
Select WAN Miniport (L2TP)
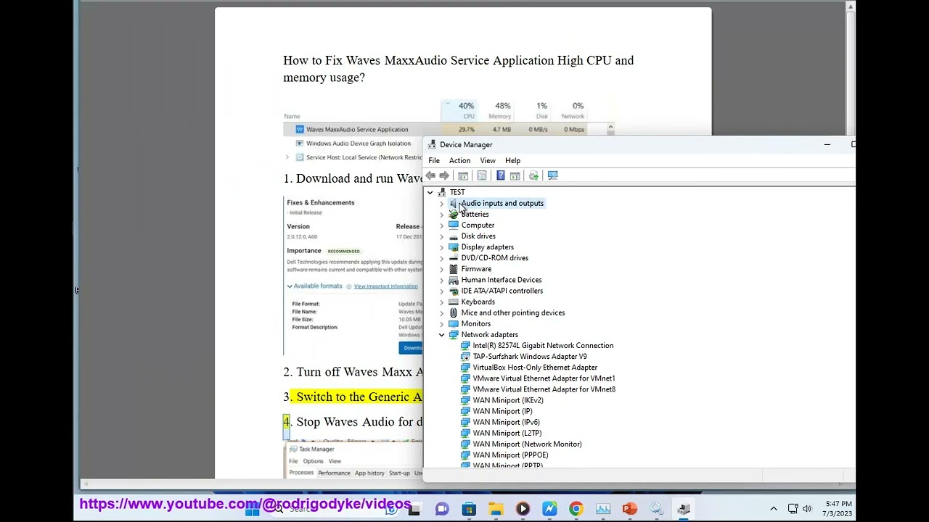pyautogui.click(x=507, y=434)
